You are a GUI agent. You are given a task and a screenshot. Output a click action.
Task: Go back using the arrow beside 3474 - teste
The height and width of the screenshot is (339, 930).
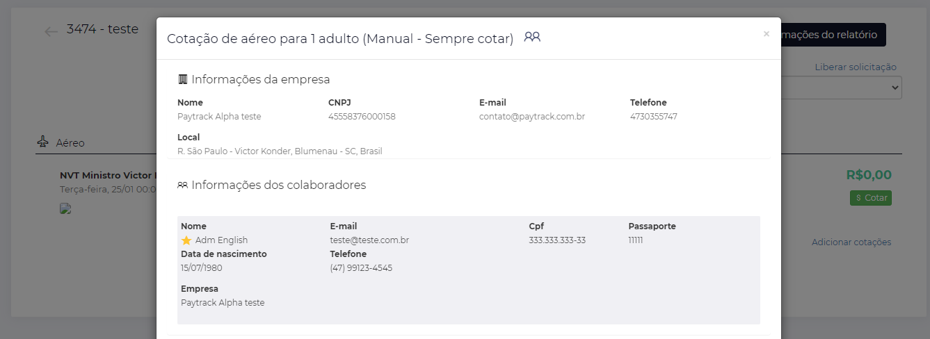[x=51, y=31]
